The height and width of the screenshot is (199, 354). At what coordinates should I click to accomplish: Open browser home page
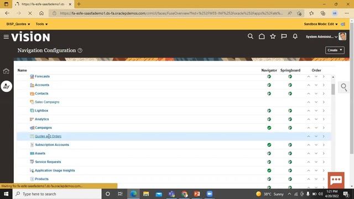(41, 13)
